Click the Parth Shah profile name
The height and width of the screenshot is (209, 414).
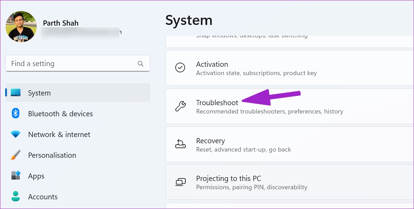pos(61,23)
